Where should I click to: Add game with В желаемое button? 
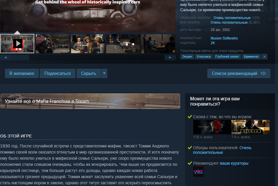[22, 73]
